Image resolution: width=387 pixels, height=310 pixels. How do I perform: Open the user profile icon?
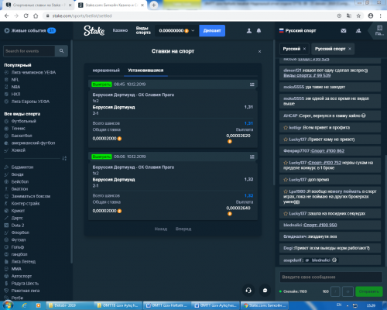pyautogui.click(x=249, y=31)
